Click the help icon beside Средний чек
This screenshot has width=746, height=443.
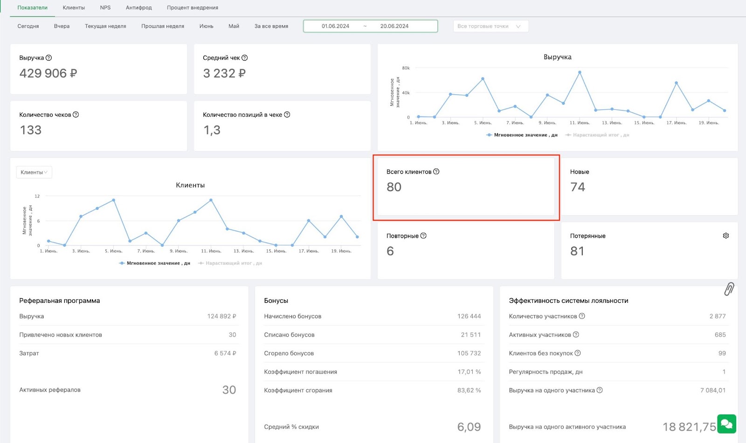(245, 58)
